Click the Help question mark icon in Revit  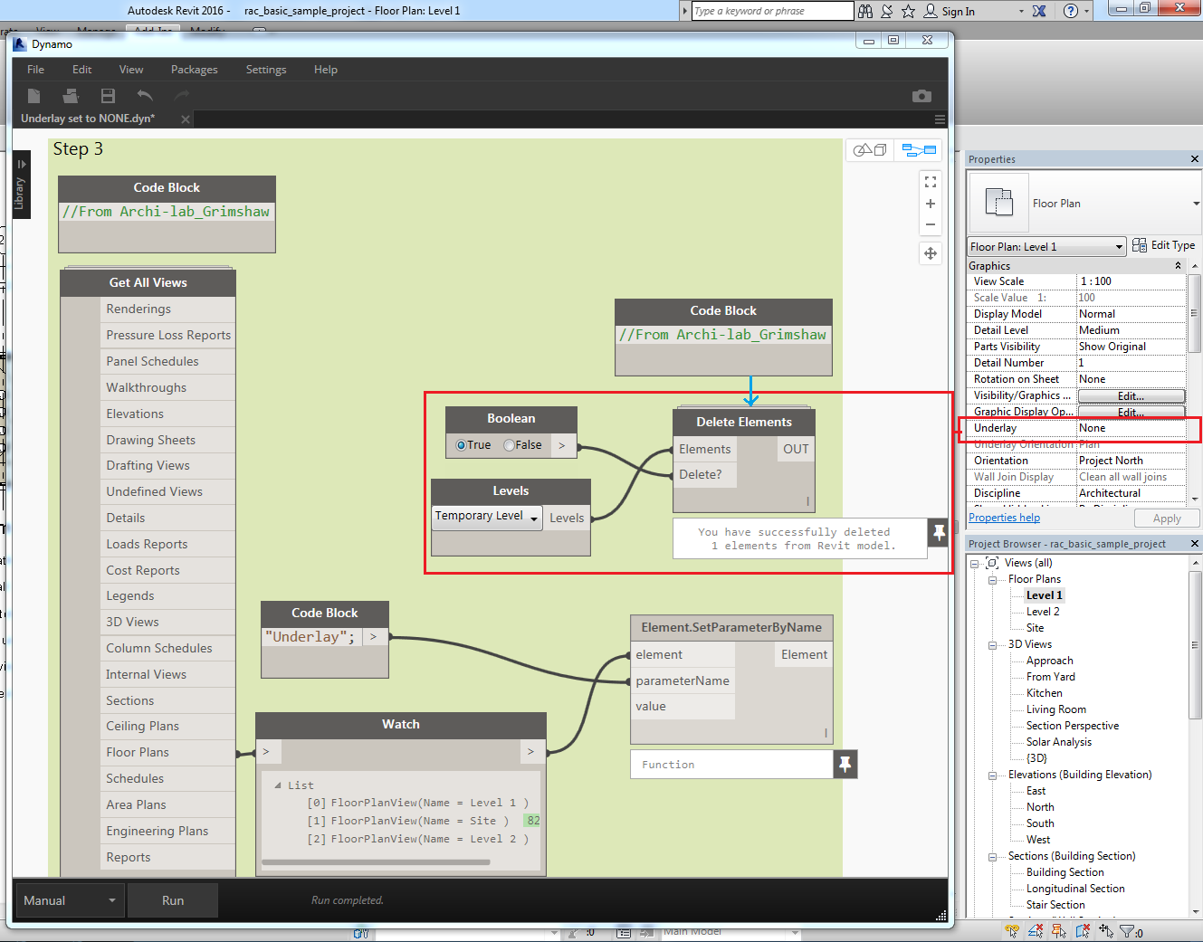click(1071, 11)
